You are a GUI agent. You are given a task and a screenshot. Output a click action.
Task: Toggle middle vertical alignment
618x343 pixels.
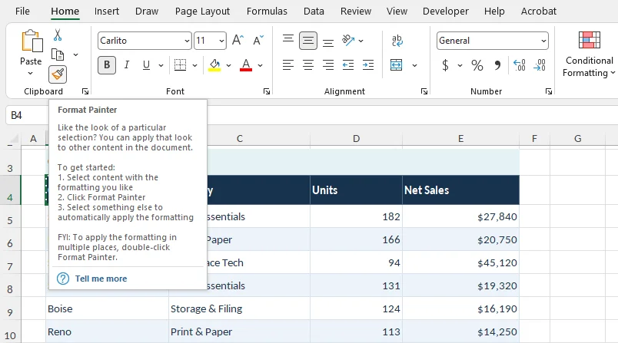[308, 40]
